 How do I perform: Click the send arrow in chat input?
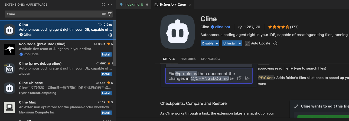[247, 78]
